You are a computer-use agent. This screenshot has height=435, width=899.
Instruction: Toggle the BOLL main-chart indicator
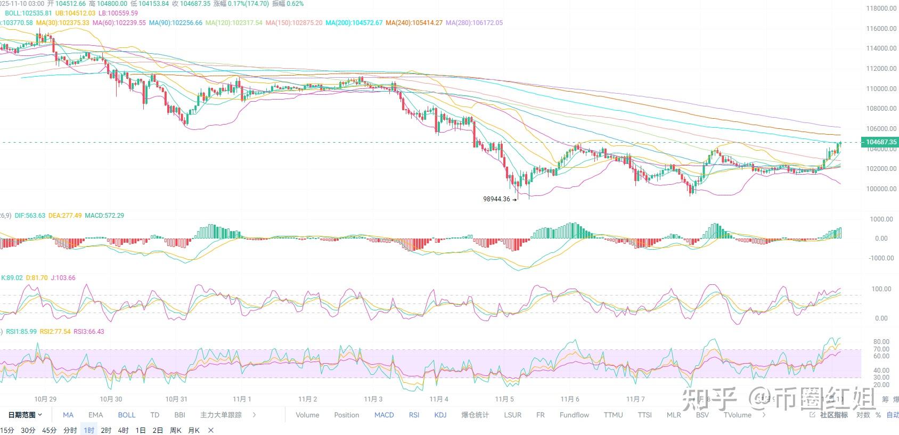click(x=127, y=415)
